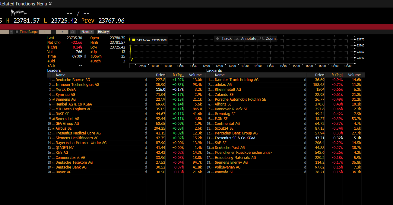Click the Time Range end time field

pos(62,32)
